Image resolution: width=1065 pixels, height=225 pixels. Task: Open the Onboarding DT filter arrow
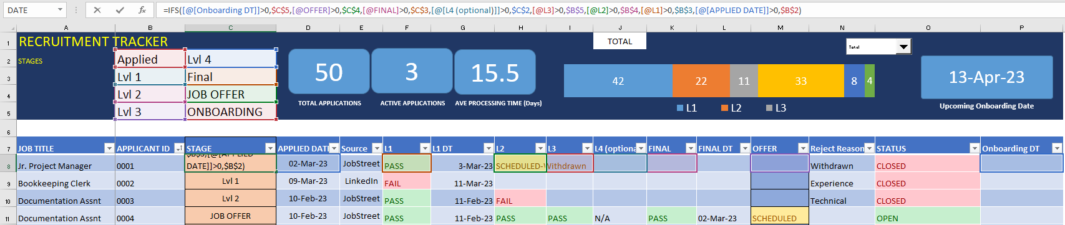point(1057,148)
